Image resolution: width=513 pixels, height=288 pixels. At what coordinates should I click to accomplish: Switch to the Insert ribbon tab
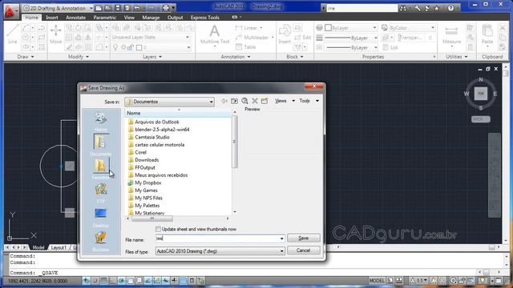pos(52,18)
